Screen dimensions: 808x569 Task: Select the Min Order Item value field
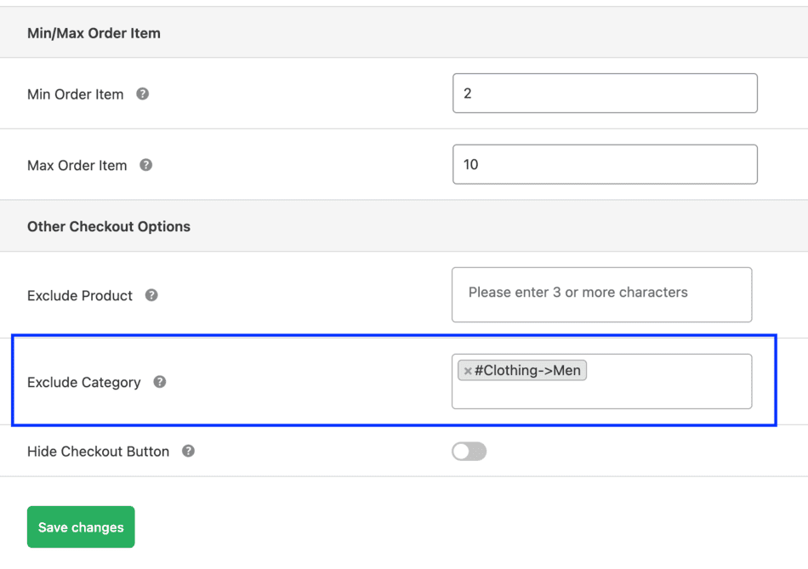tap(604, 93)
